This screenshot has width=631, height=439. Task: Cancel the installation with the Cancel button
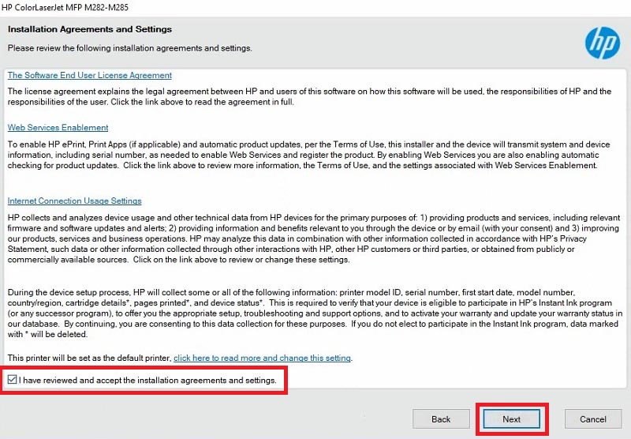[x=592, y=419]
